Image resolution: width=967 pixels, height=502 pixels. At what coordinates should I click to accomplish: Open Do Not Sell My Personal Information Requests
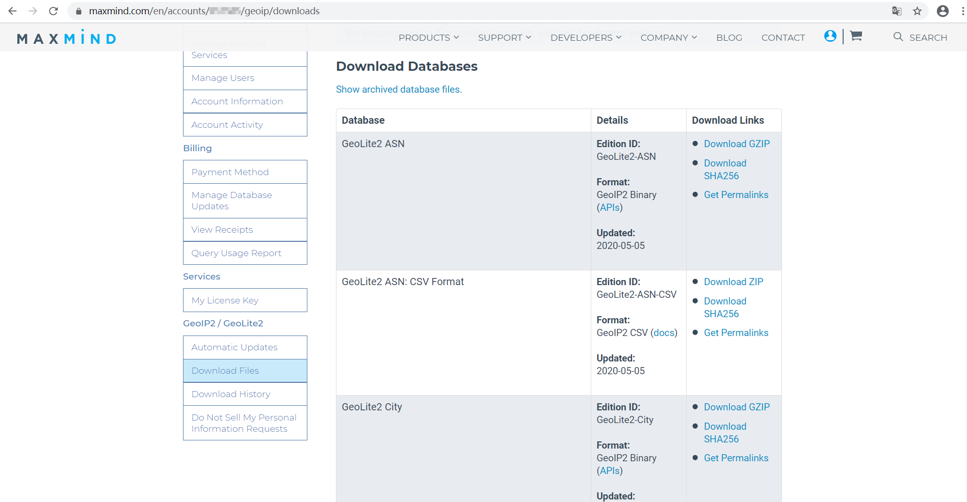coord(245,423)
